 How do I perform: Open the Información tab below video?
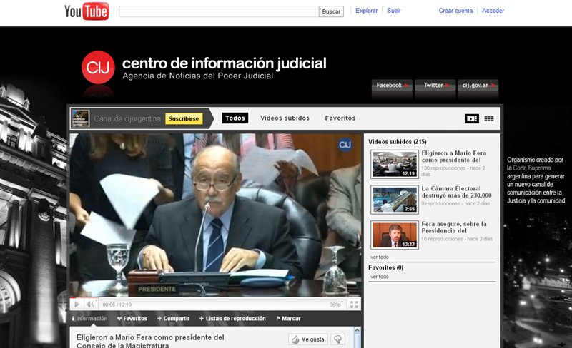pyautogui.click(x=89, y=319)
